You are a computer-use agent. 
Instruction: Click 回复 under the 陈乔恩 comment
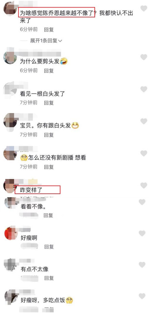[49, 29]
